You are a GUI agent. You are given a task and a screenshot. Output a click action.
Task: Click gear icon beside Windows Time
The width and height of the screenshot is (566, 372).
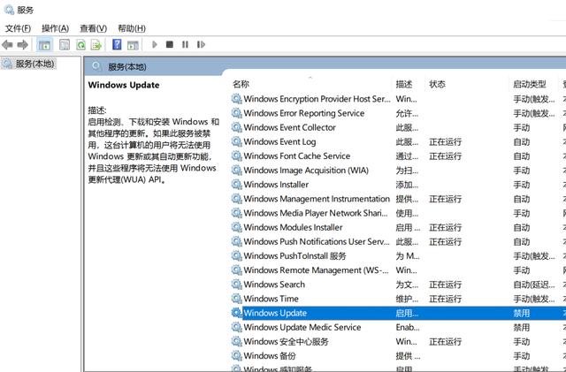(x=236, y=299)
